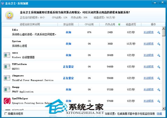Click the wrench icon for System process
This screenshot has width=167, height=118.
tap(158, 44)
